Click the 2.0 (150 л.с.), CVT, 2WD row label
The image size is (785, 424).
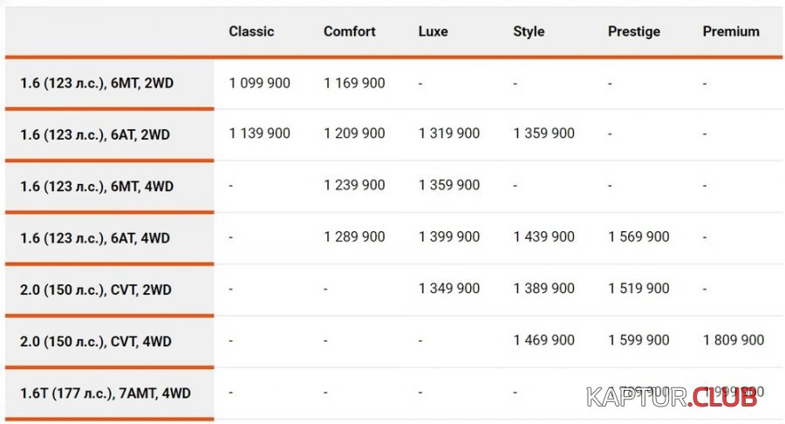point(96,290)
